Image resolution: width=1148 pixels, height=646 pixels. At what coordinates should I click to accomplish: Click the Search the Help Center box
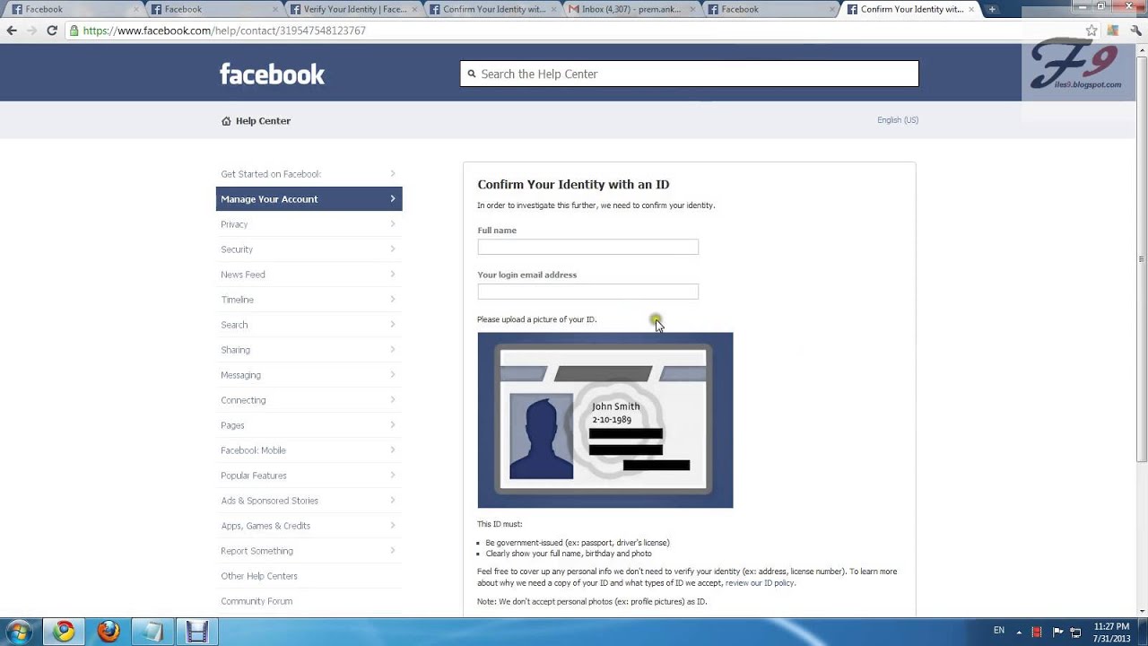[689, 74]
